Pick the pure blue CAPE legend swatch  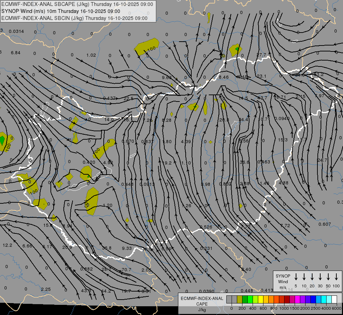(x=313, y=300)
